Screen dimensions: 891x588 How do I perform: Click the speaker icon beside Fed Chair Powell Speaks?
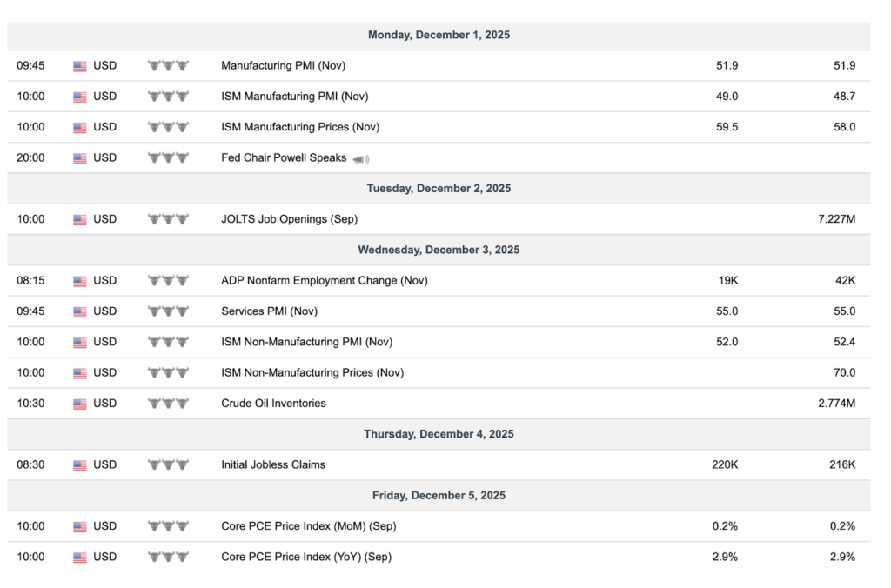[x=361, y=158]
